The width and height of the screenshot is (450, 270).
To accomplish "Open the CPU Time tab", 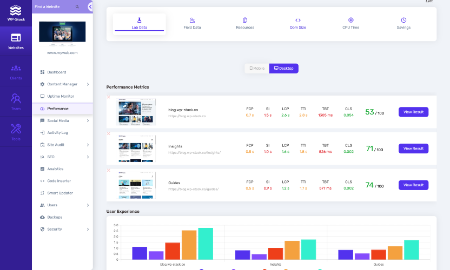I will 350,24.
